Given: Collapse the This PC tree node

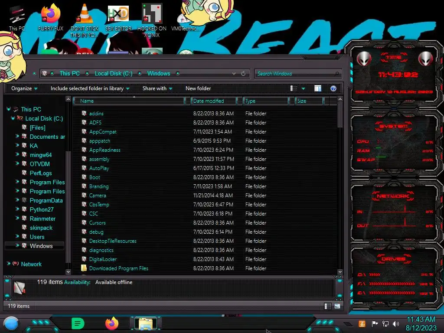Looking at the screenshot, I should 9,109.
